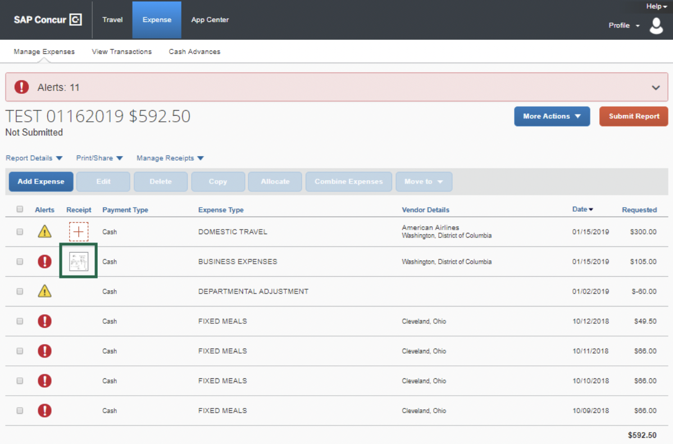Click the SAP Concur logo
This screenshot has height=444, width=673.
pyautogui.click(x=48, y=20)
